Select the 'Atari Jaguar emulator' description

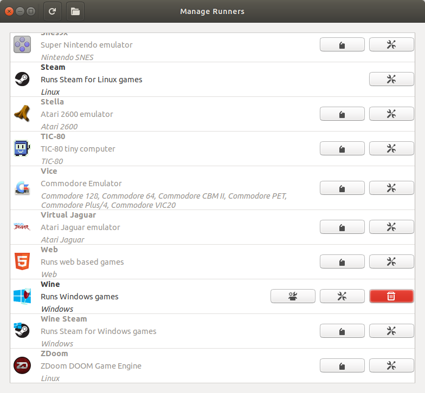[80, 227]
